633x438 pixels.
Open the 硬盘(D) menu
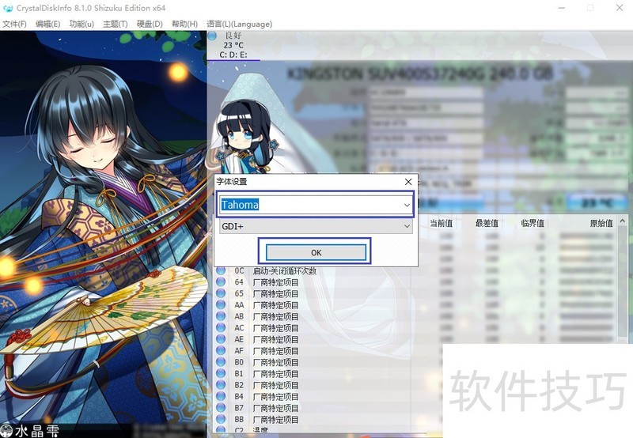click(150, 25)
